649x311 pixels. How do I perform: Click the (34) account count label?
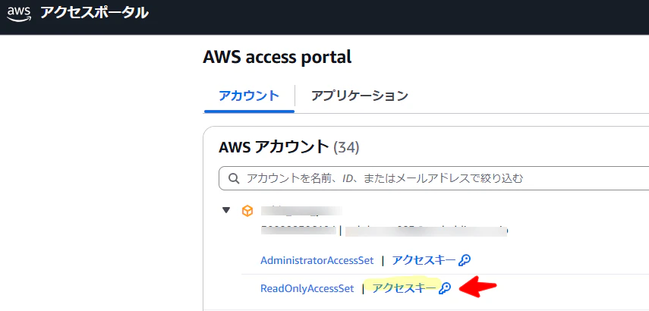346,148
